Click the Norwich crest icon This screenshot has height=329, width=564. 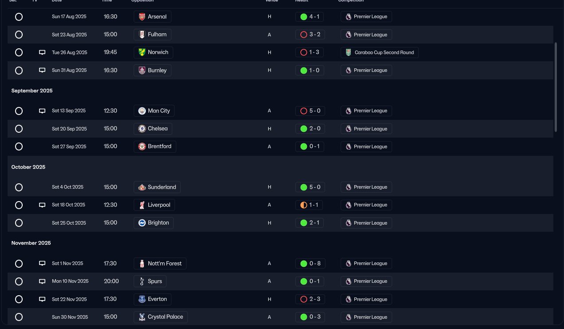tap(142, 52)
